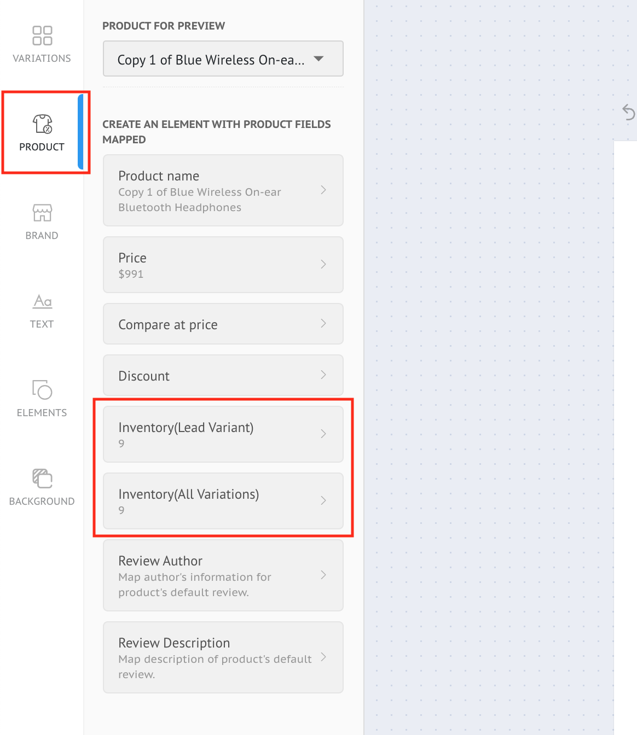
Task: Expand the Discount field
Action: pos(222,375)
